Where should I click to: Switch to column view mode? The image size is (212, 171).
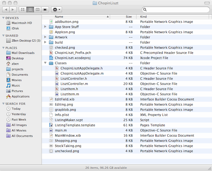pos(38,10)
